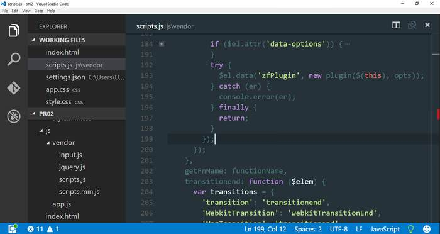Show the 1 warning in status bar
440x234 pixels.
pos(53,229)
